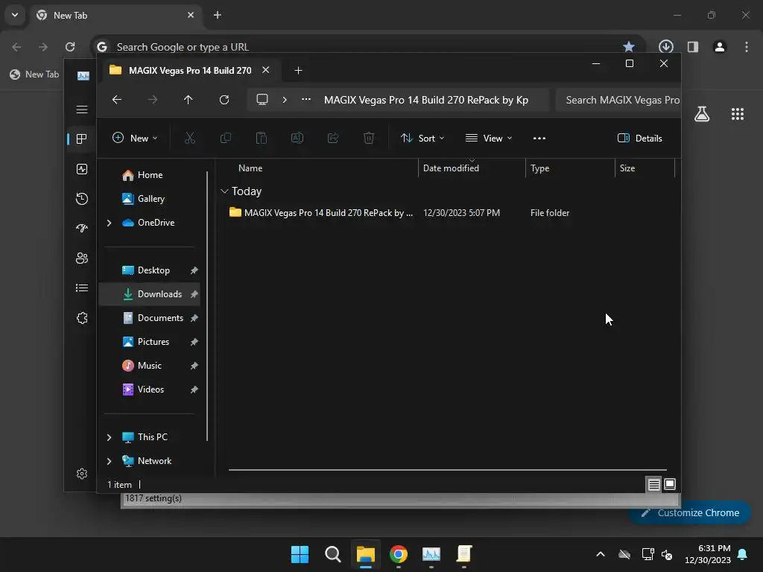Open Chrome profile avatar icon
The image size is (763, 572).
coord(720,47)
